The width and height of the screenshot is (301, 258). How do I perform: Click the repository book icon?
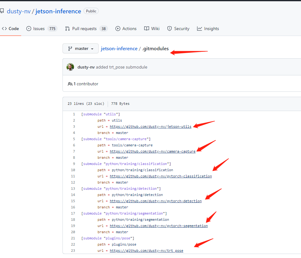tap(2, 11)
